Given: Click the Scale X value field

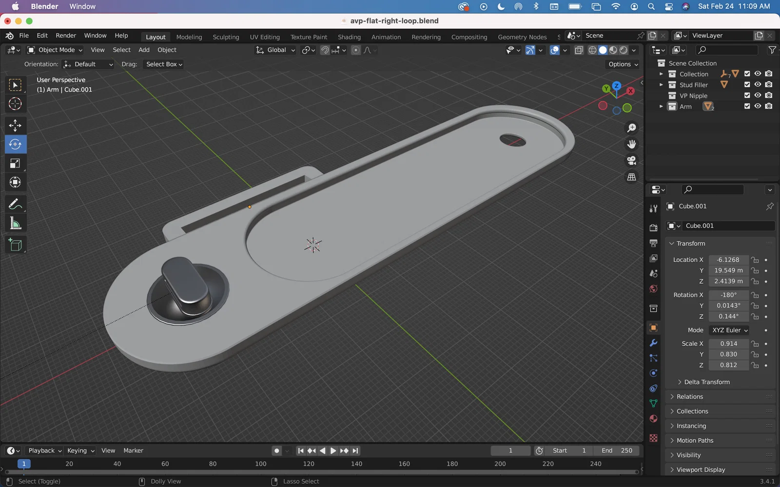Looking at the screenshot, I should click(728, 344).
